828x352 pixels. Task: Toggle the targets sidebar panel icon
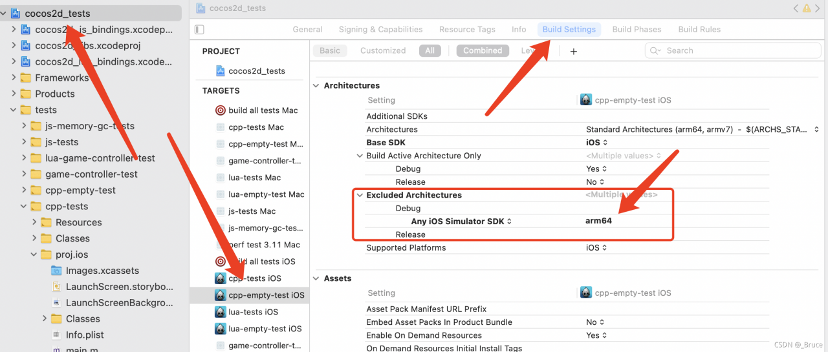pyautogui.click(x=199, y=30)
